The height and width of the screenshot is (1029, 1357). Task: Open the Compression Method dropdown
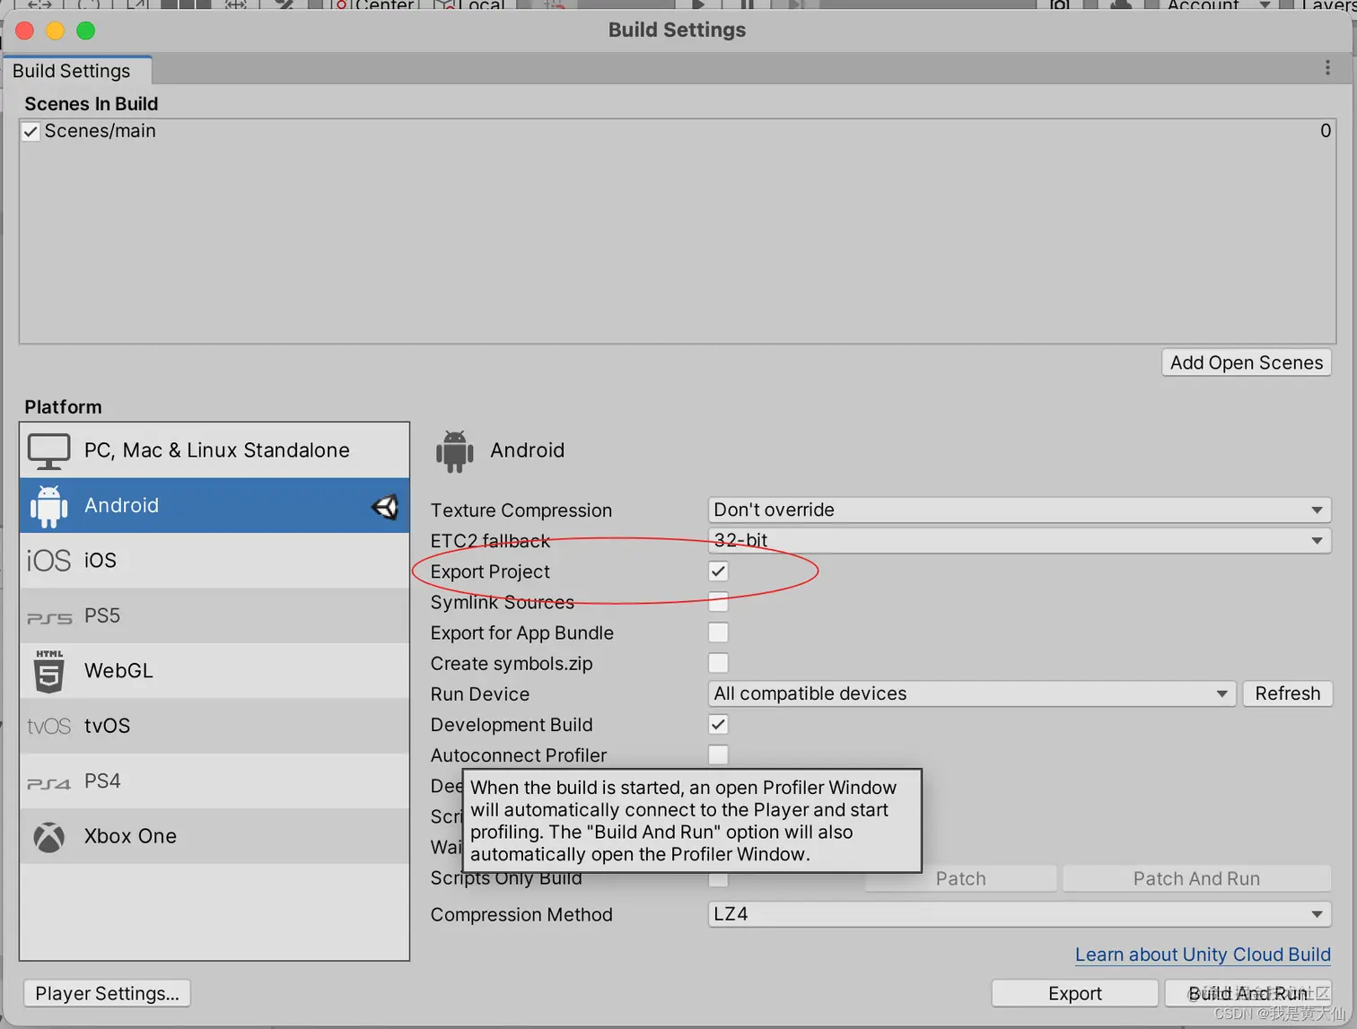(x=1019, y=914)
